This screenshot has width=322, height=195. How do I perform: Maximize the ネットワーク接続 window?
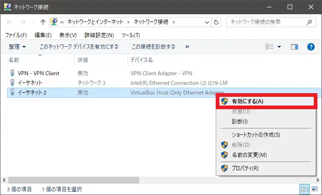click(x=290, y=7)
